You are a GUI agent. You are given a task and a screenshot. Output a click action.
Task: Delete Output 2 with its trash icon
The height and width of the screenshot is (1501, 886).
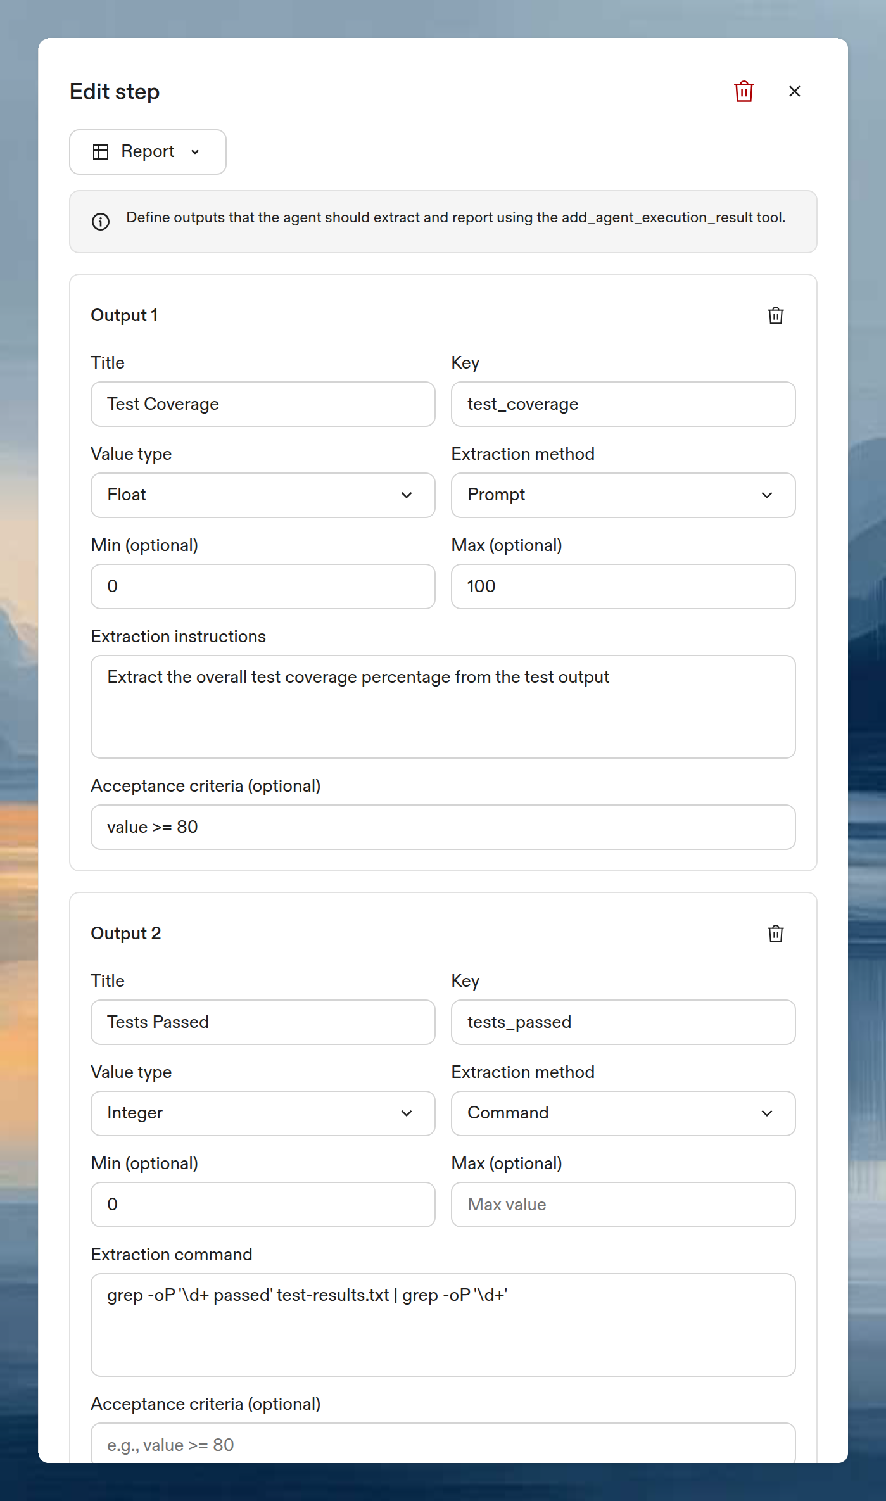[x=775, y=934]
